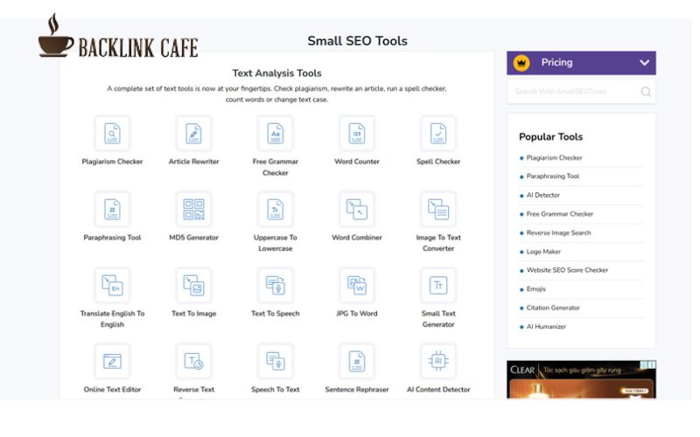Open Emojis link in Popular Tools
The width and height of the screenshot is (700, 437).
point(536,289)
